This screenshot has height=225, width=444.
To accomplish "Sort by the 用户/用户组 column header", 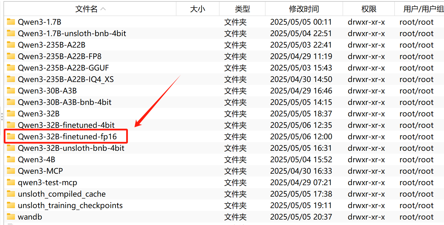I will [x=420, y=9].
